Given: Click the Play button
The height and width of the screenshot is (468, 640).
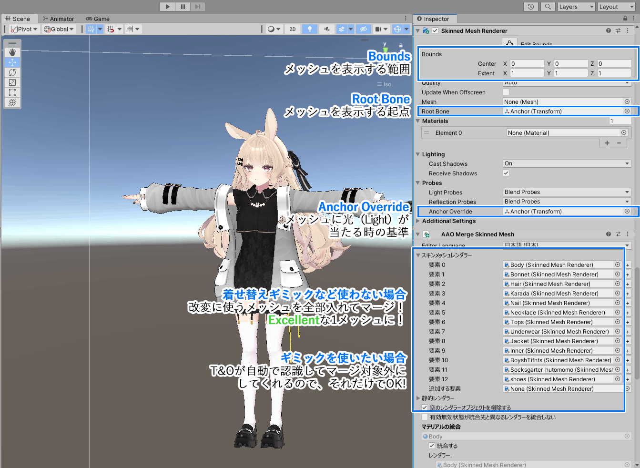Looking at the screenshot, I should coord(167,7).
